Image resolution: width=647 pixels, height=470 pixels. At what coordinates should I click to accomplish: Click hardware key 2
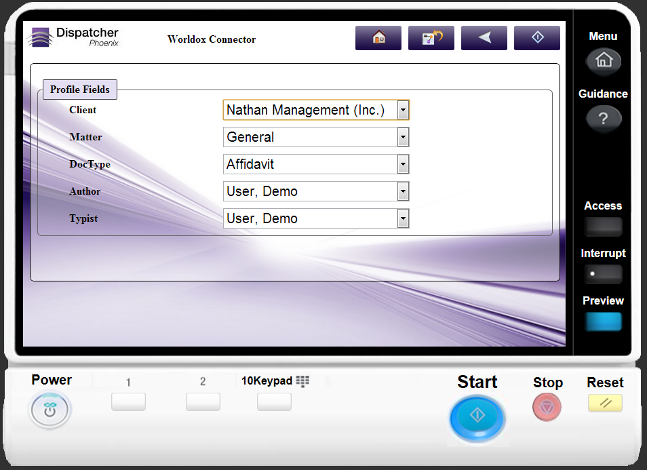point(203,402)
